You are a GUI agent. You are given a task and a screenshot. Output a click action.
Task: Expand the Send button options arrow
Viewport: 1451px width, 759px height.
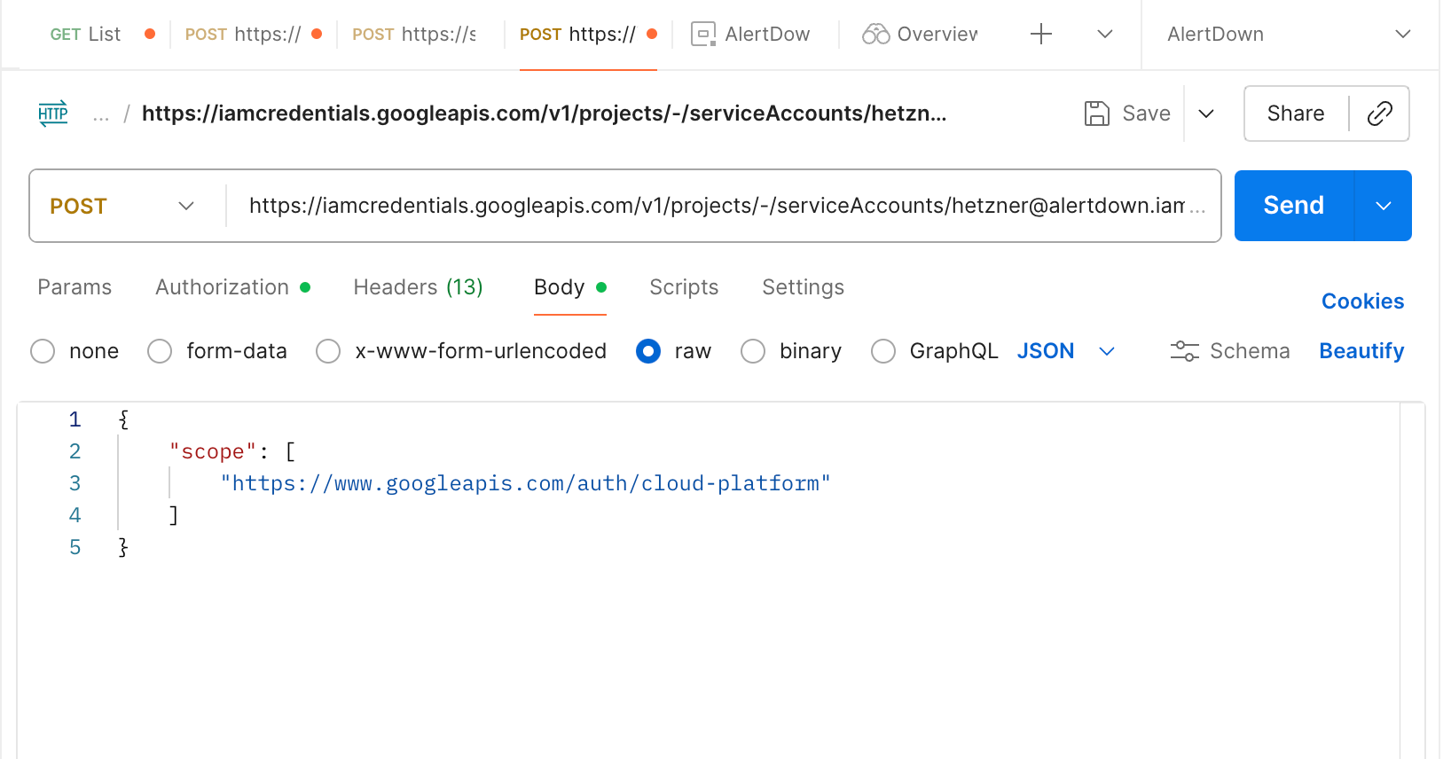click(1384, 206)
